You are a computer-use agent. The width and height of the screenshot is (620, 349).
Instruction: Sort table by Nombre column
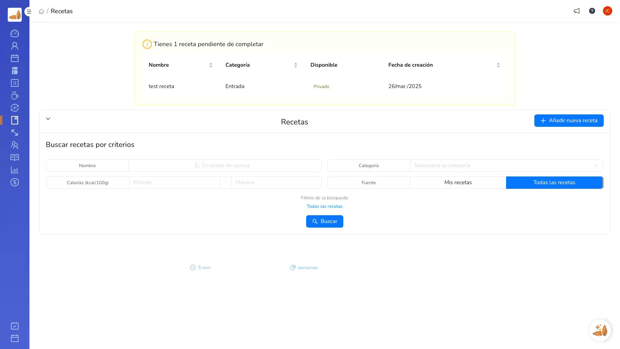coord(211,65)
